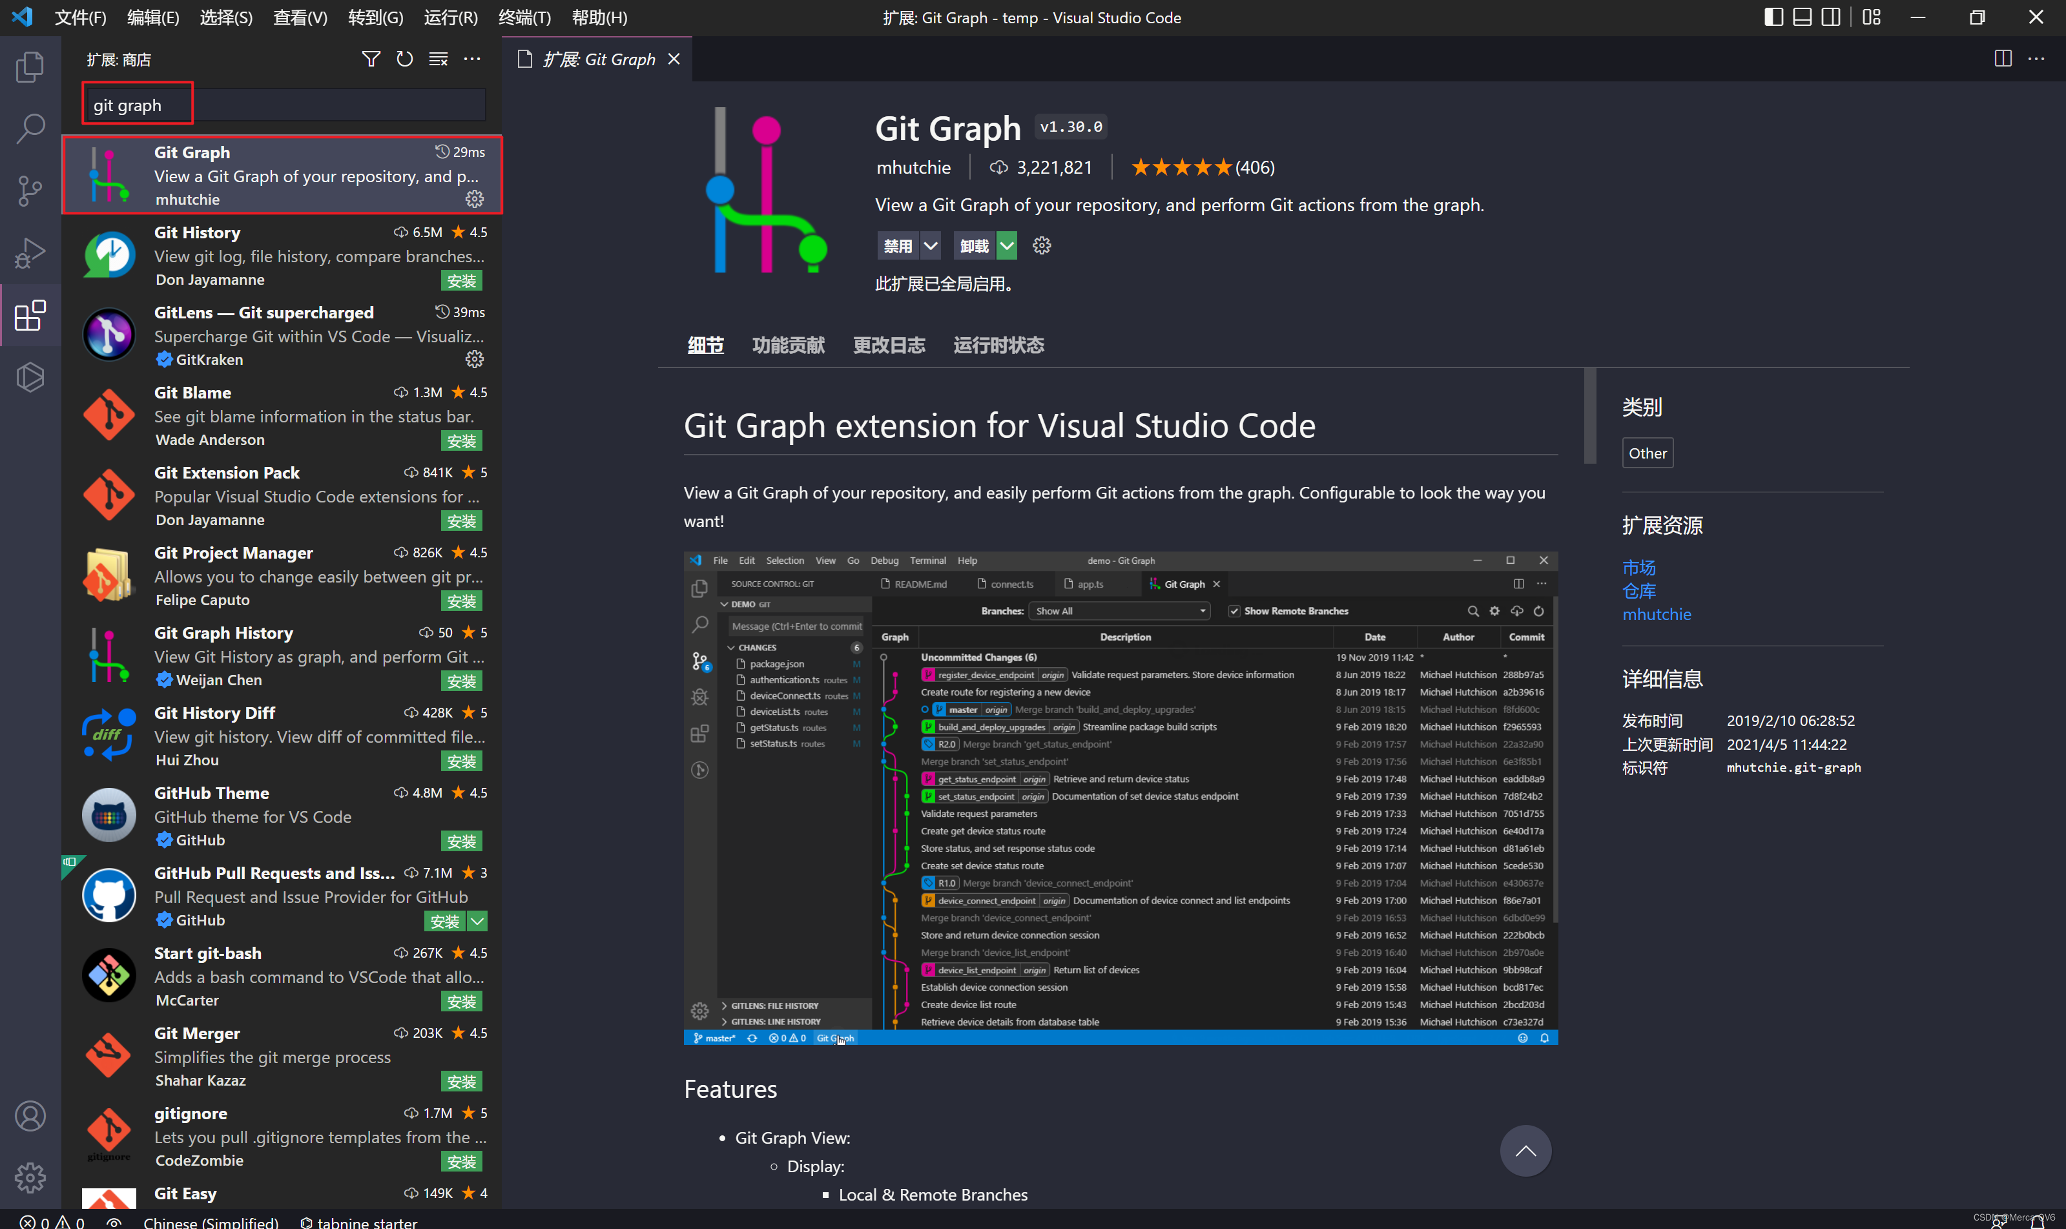Toggle the bottom panel layout button

point(1802,17)
